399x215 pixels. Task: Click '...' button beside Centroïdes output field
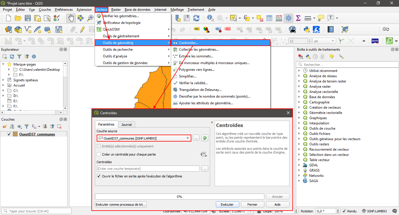coord(205,169)
